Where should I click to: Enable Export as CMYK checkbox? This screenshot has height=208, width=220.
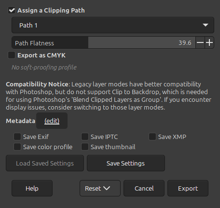point(12,55)
